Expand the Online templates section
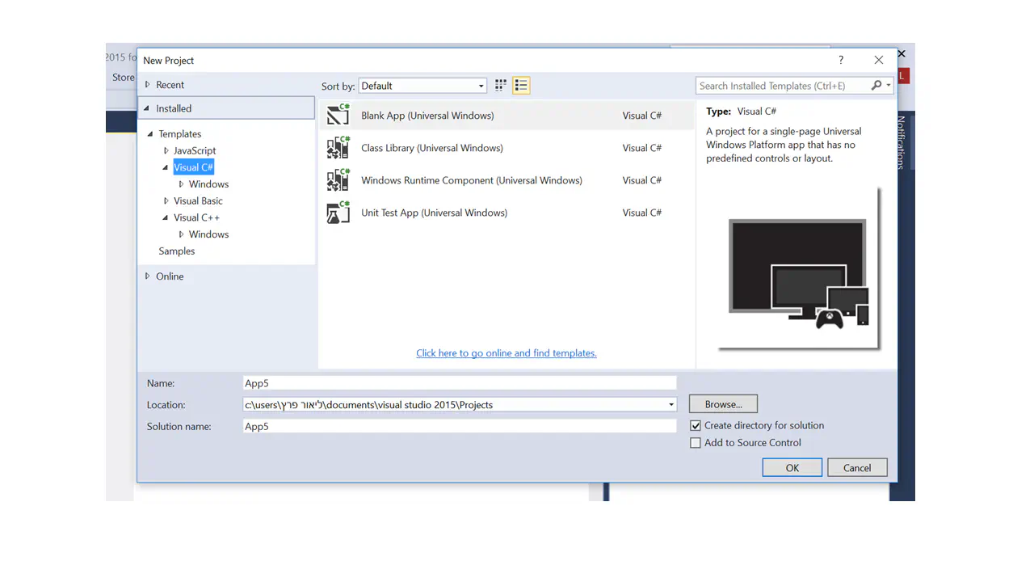This screenshot has width=1034, height=582. tap(147, 276)
